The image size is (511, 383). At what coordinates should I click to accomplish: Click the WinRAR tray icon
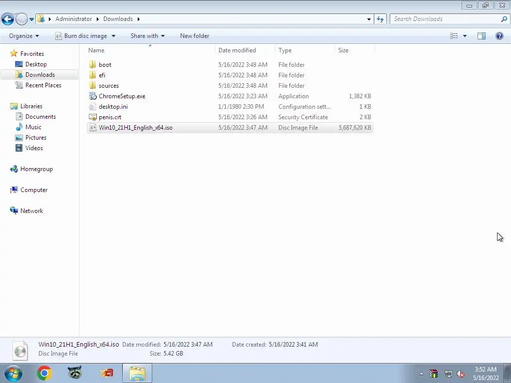[434, 374]
